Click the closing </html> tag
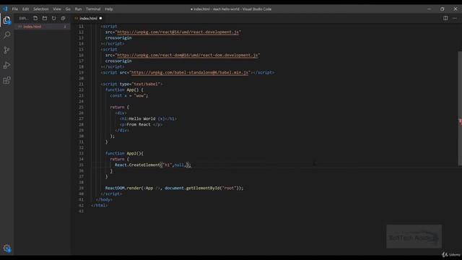462x260 pixels. pyautogui.click(x=100, y=205)
